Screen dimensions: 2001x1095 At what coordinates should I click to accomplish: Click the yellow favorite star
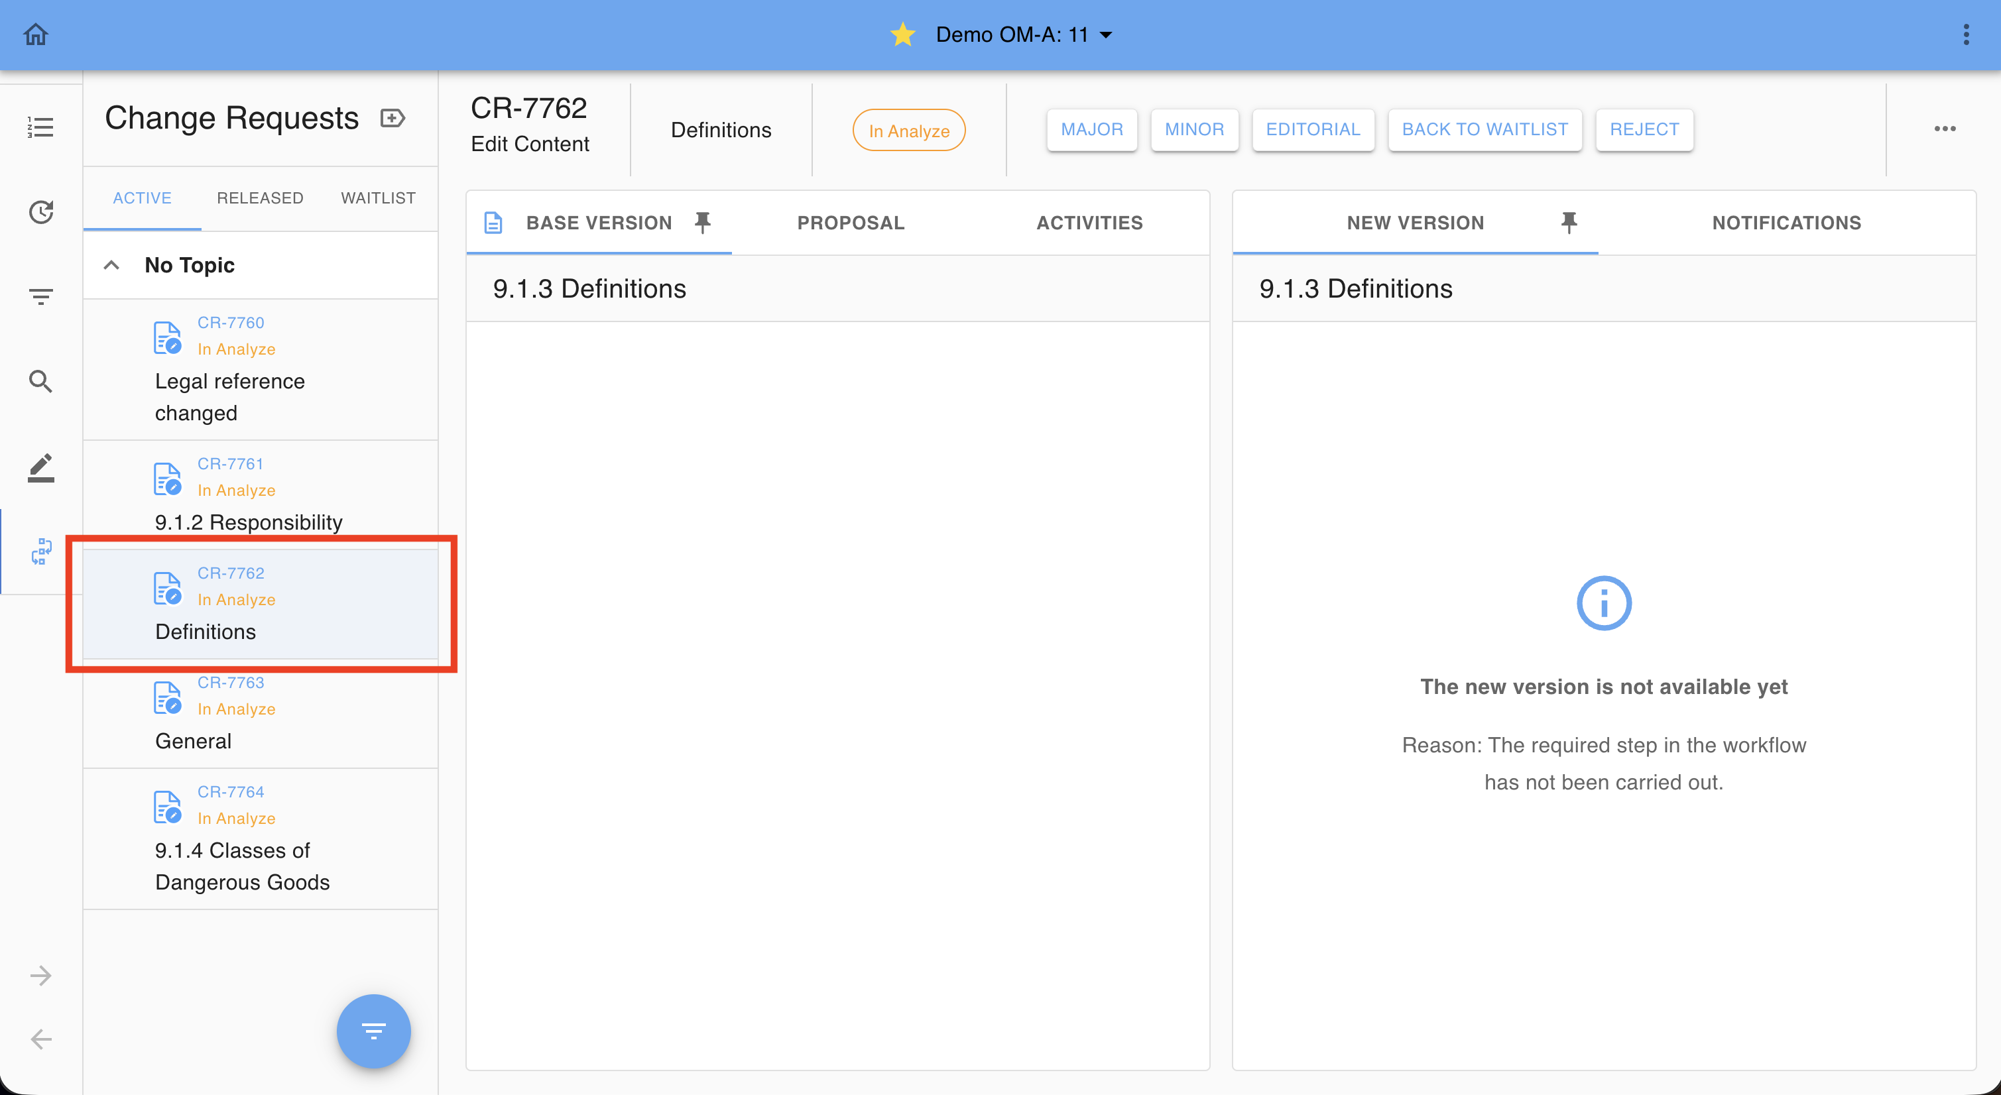[x=902, y=34]
